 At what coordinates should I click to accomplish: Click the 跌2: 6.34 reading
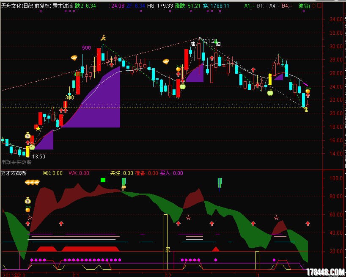(x=85, y=6)
